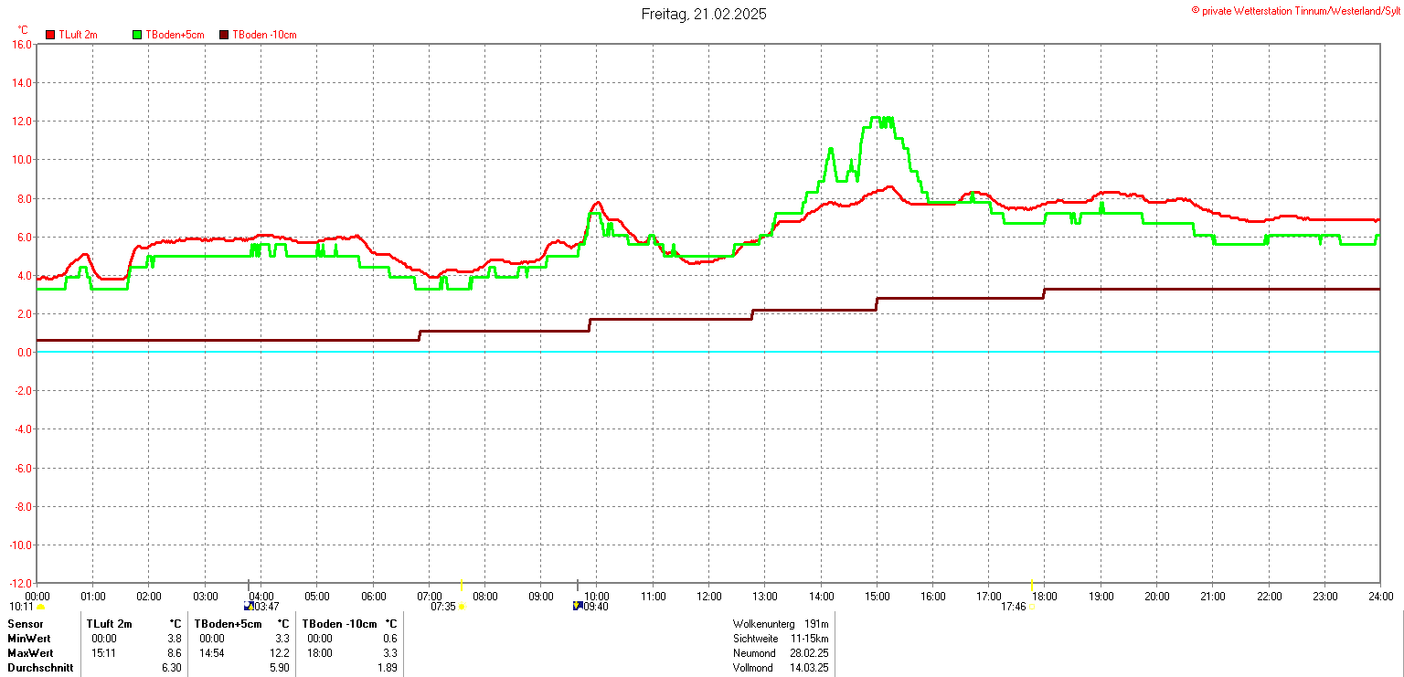The image size is (1404, 677).
Task: Click the green TBoden+5cm legend swatch
Action: point(138,35)
